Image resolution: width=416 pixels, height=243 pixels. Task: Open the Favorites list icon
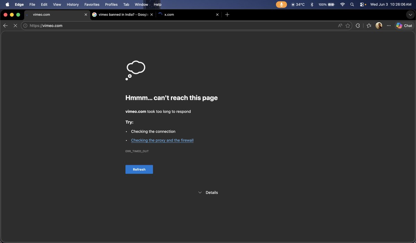(369, 26)
